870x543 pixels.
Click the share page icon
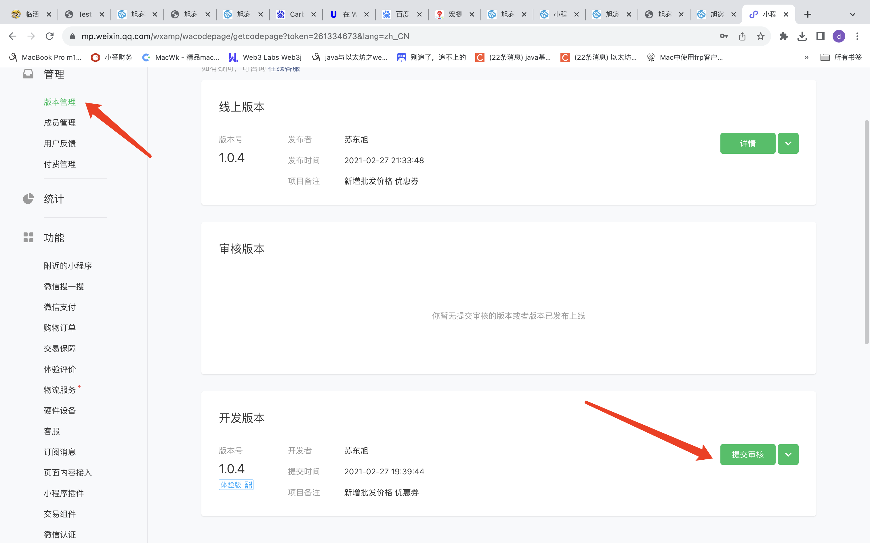[742, 36]
